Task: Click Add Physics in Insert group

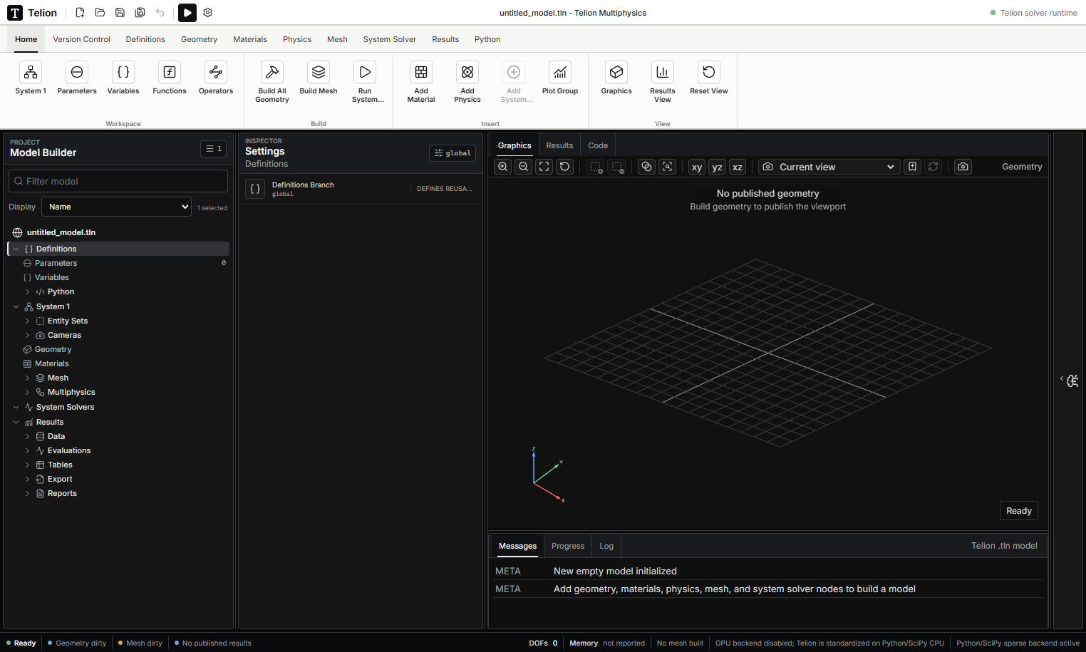Action: pyautogui.click(x=467, y=83)
